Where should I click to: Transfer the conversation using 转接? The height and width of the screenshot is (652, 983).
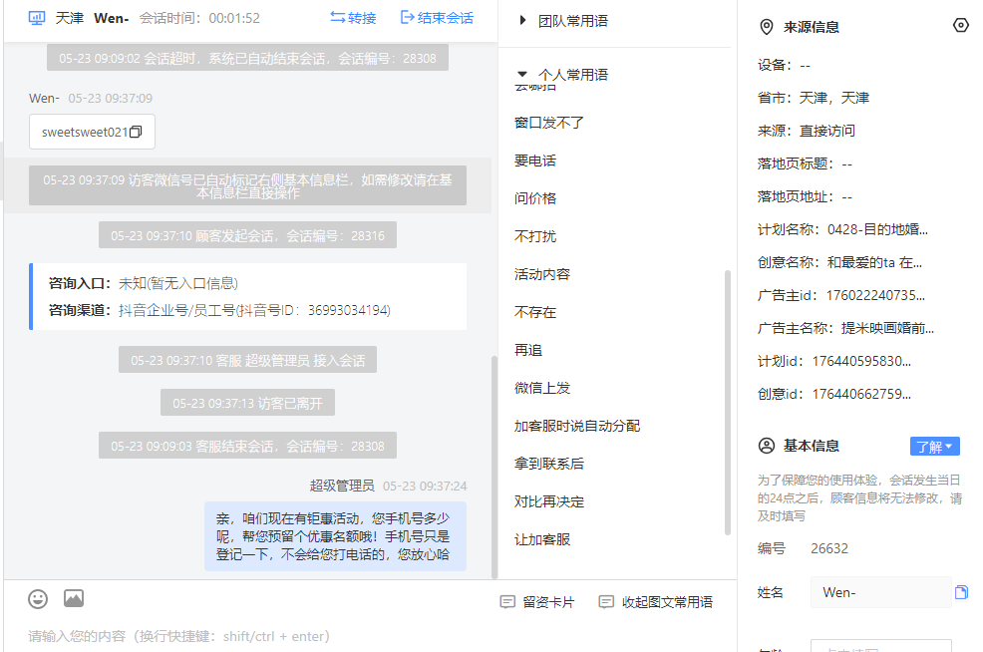pos(353,18)
